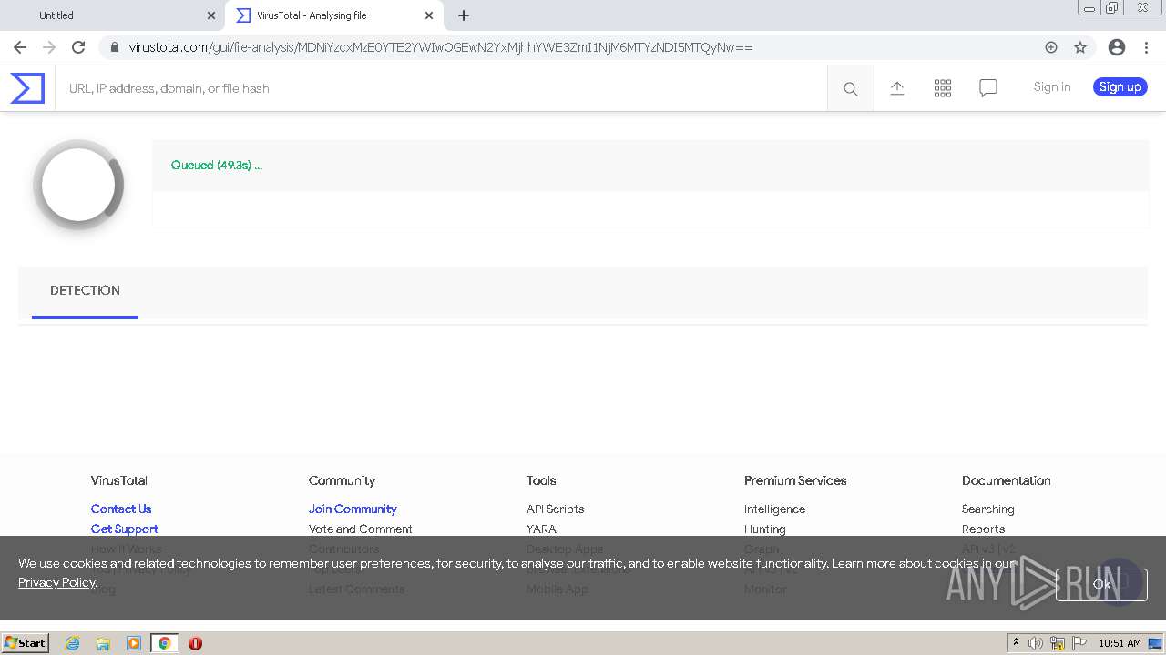Image resolution: width=1166 pixels, height=655 pixels.
Task: Open the Hunting link
Action: click(764, 529)
